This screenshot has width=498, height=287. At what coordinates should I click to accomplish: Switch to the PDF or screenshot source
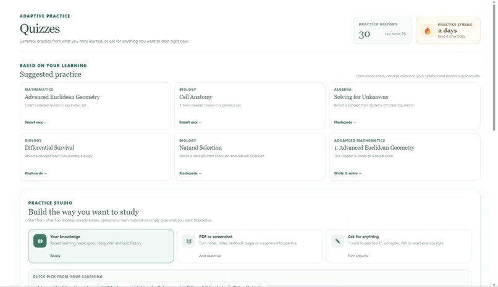(250, 246)
